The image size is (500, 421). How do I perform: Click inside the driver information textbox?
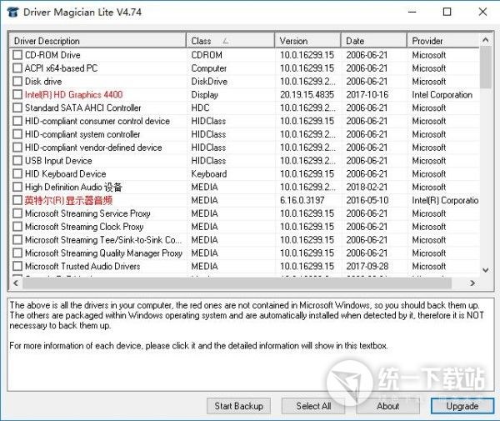click(251, 344)
